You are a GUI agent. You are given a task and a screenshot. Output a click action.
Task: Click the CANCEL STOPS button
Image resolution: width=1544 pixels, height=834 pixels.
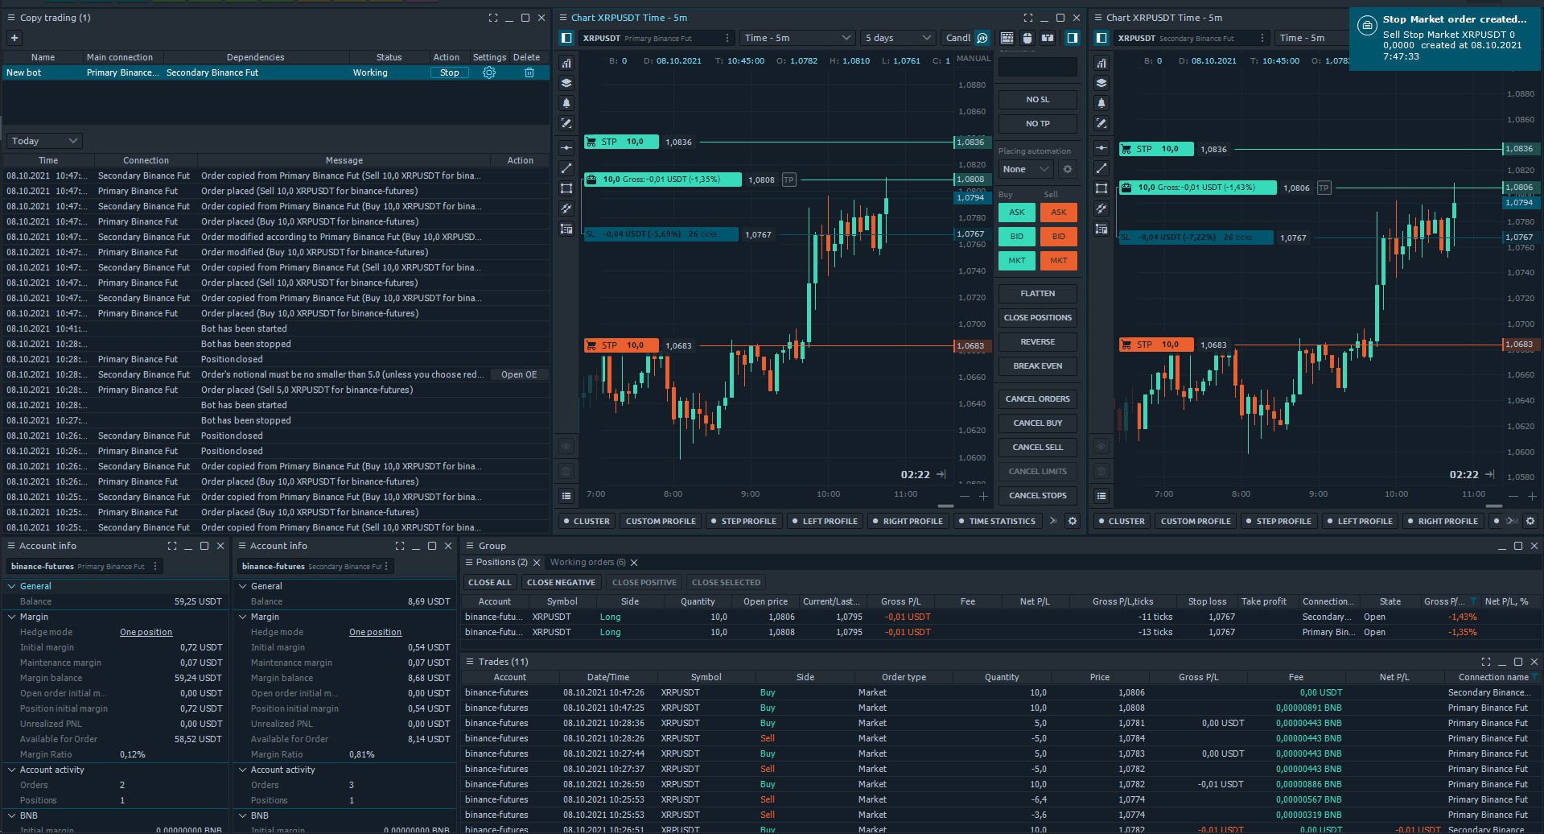click(x=1037, y=496)
